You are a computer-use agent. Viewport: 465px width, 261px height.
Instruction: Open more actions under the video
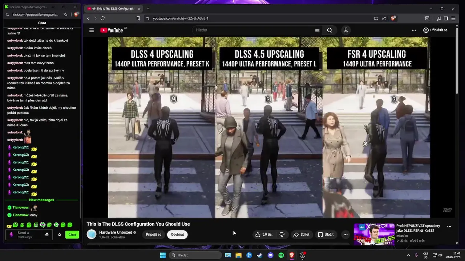pos(345,235)
